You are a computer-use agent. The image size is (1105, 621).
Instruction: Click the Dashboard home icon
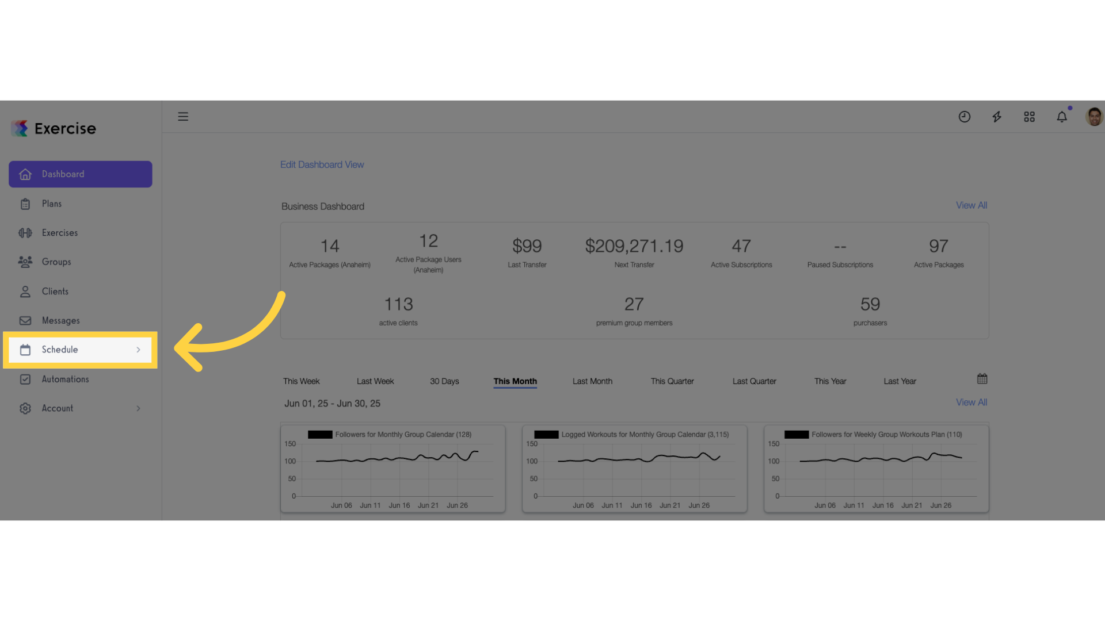click(25, 174)
